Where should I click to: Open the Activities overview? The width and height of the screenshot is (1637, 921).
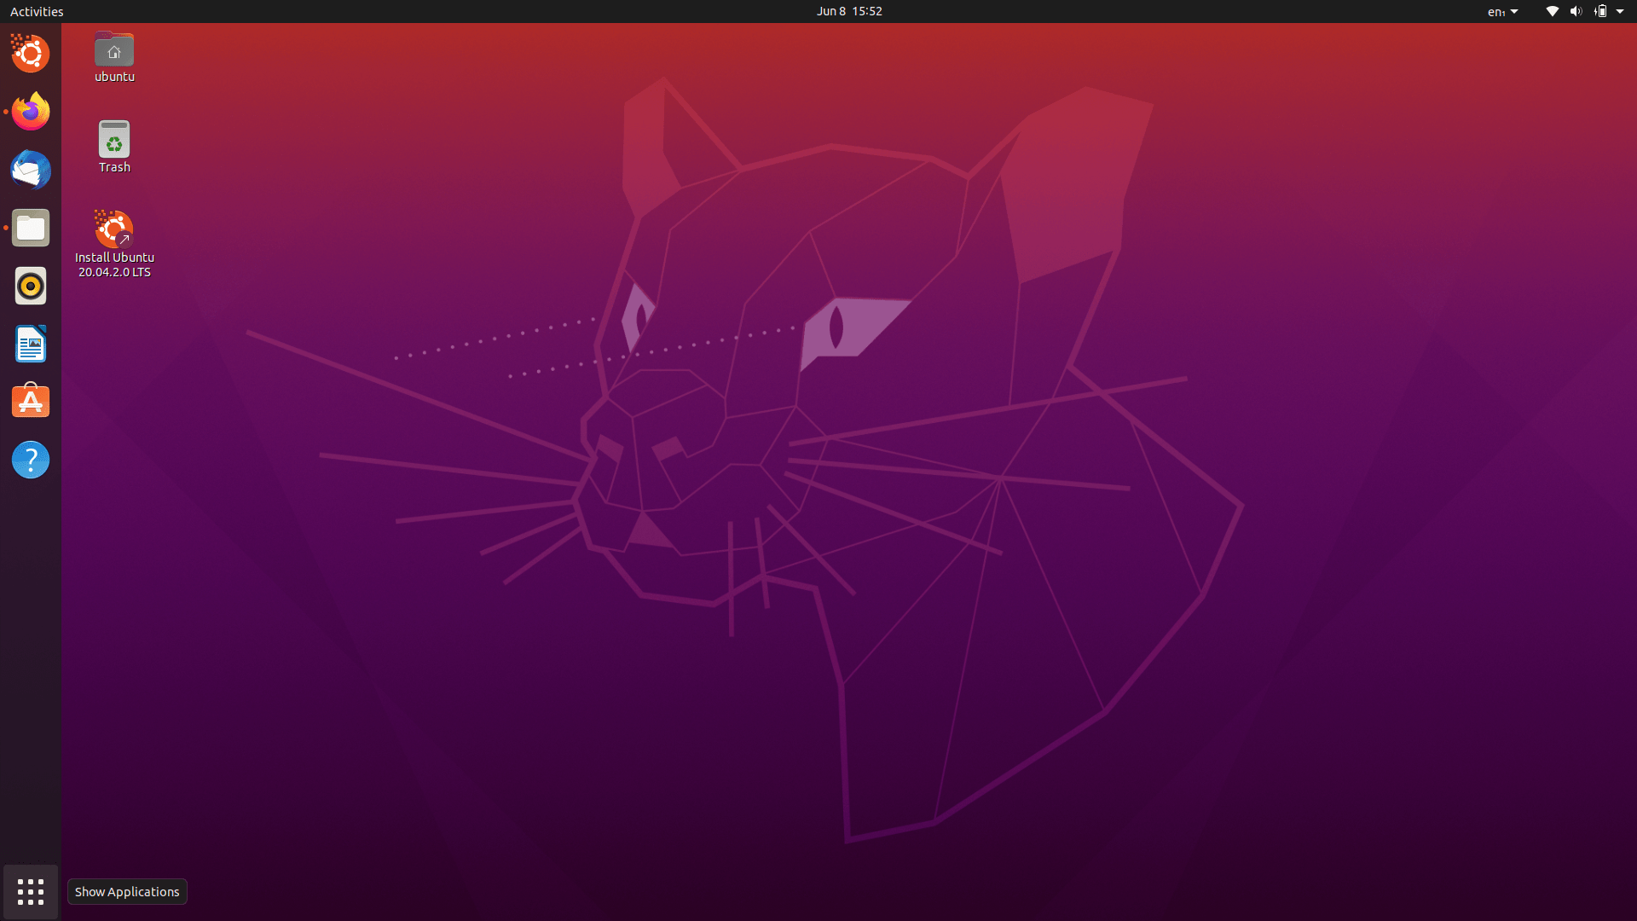coord(37,11)
